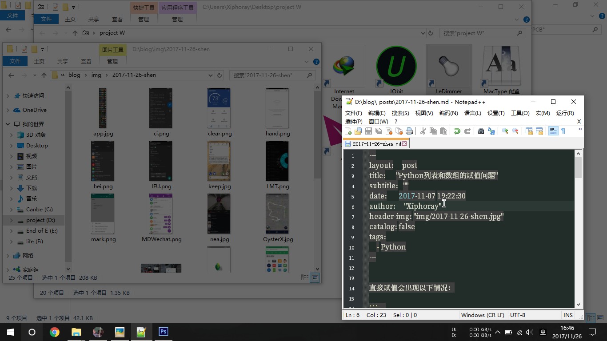Click the Save All toolbar icon
Screen dimensions: 607x341
(379, 131)
